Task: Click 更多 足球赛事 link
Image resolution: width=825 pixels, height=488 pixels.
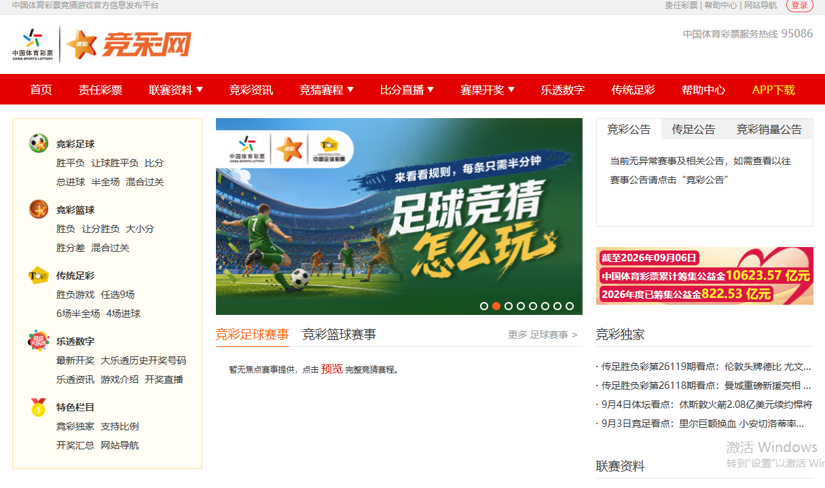Action: (543, 335)
